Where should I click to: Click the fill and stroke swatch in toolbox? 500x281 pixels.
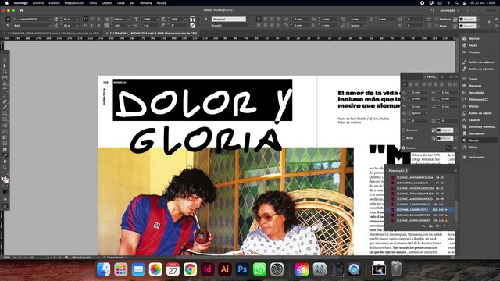pos(5,180)
